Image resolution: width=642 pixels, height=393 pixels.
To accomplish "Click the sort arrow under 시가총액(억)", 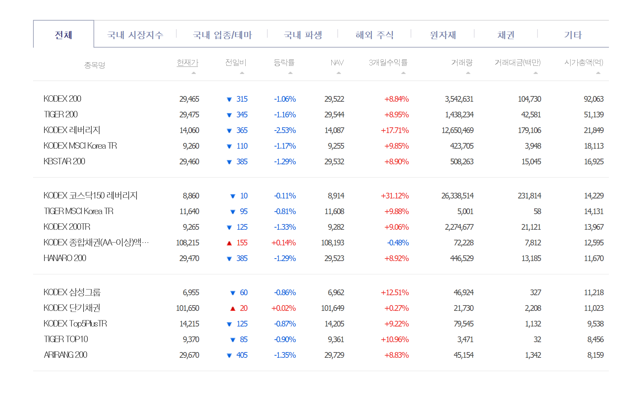I will [x=598, y=73].
